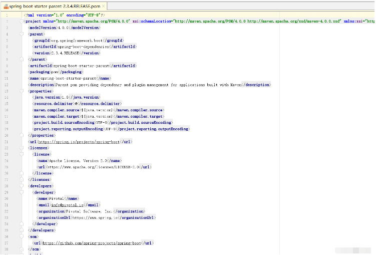Click the description text about Maven
Viewport: 376px width, 255px height.
148,85
